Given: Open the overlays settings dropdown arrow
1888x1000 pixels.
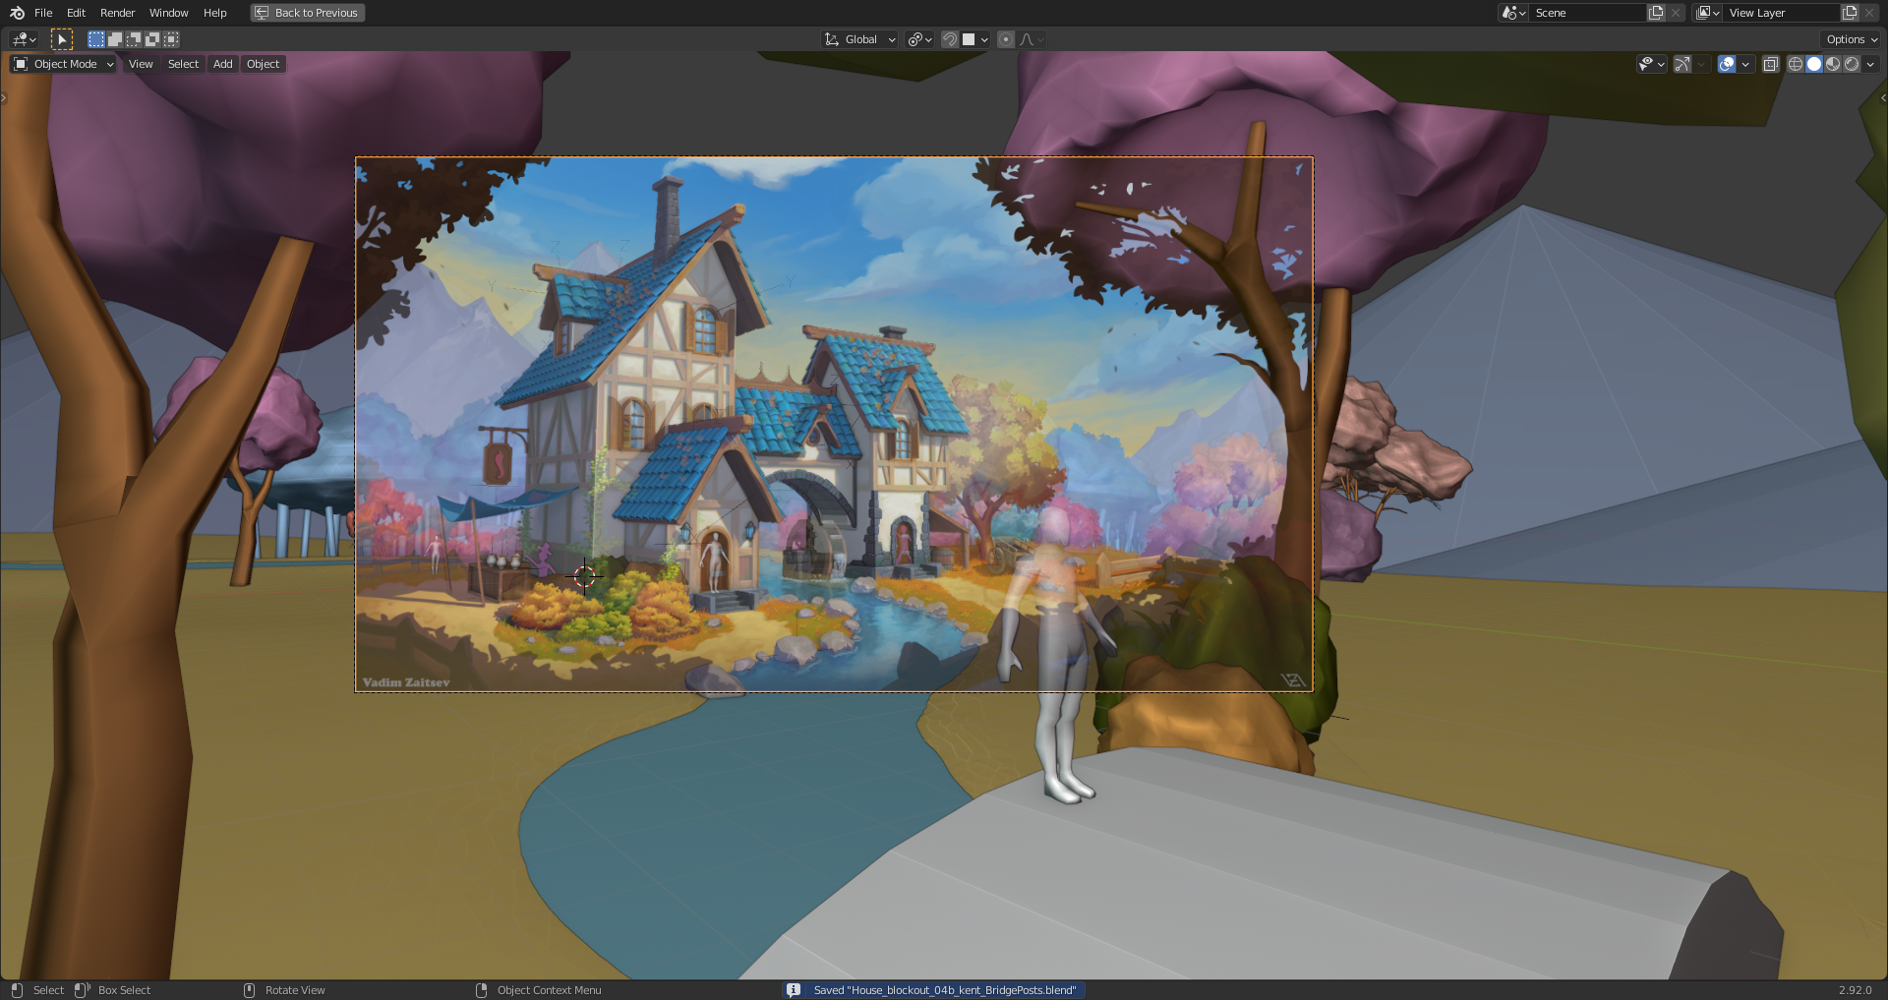Looking at the screenshot, I should coord(1745,64).
